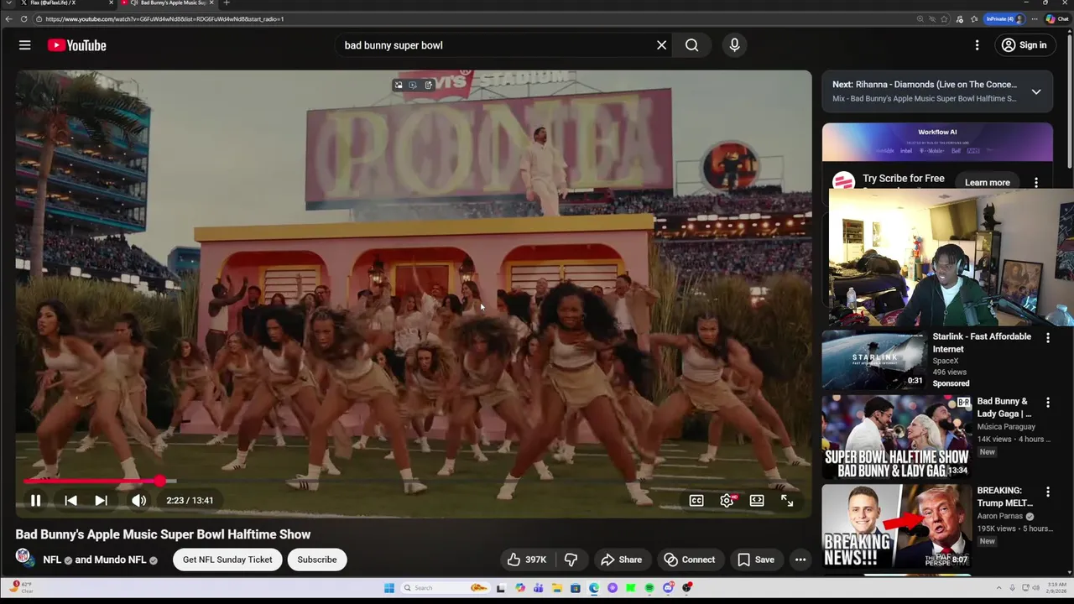Mute the video volume
1074x604 pixels.
tap(138, 501)
